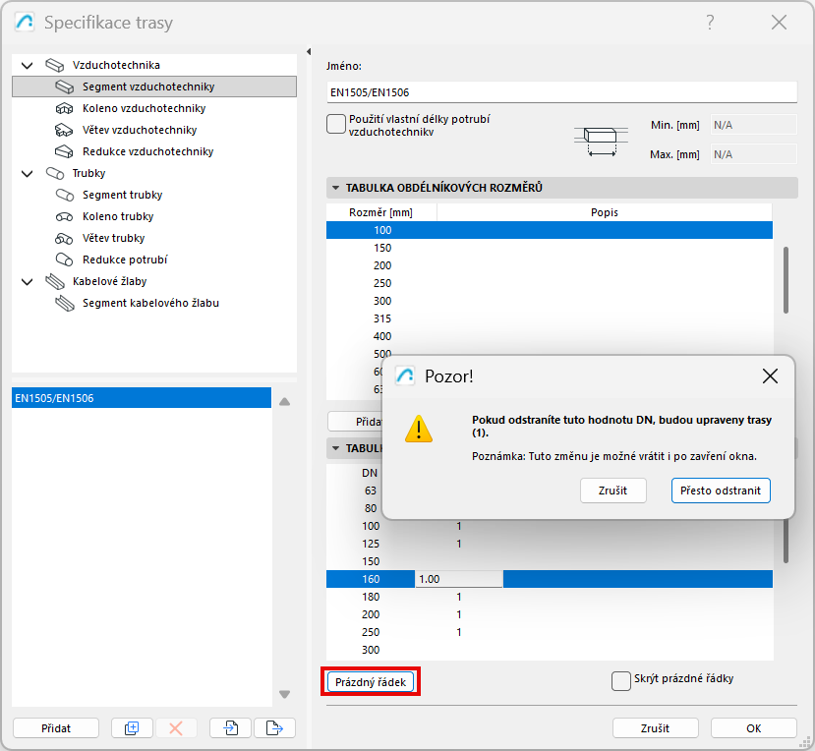Viewport: 815px width, 751px height.
Task: Delete the specification using red X icon
Action: coord(176,728)
